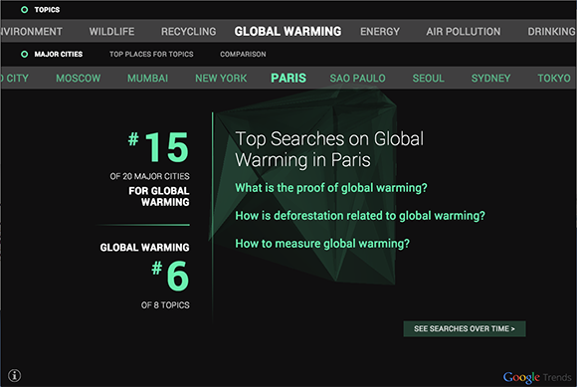Click the 'Top Searches on Global Warming in Paris' heading
The image size is (577, 387).
coord(329,149)
